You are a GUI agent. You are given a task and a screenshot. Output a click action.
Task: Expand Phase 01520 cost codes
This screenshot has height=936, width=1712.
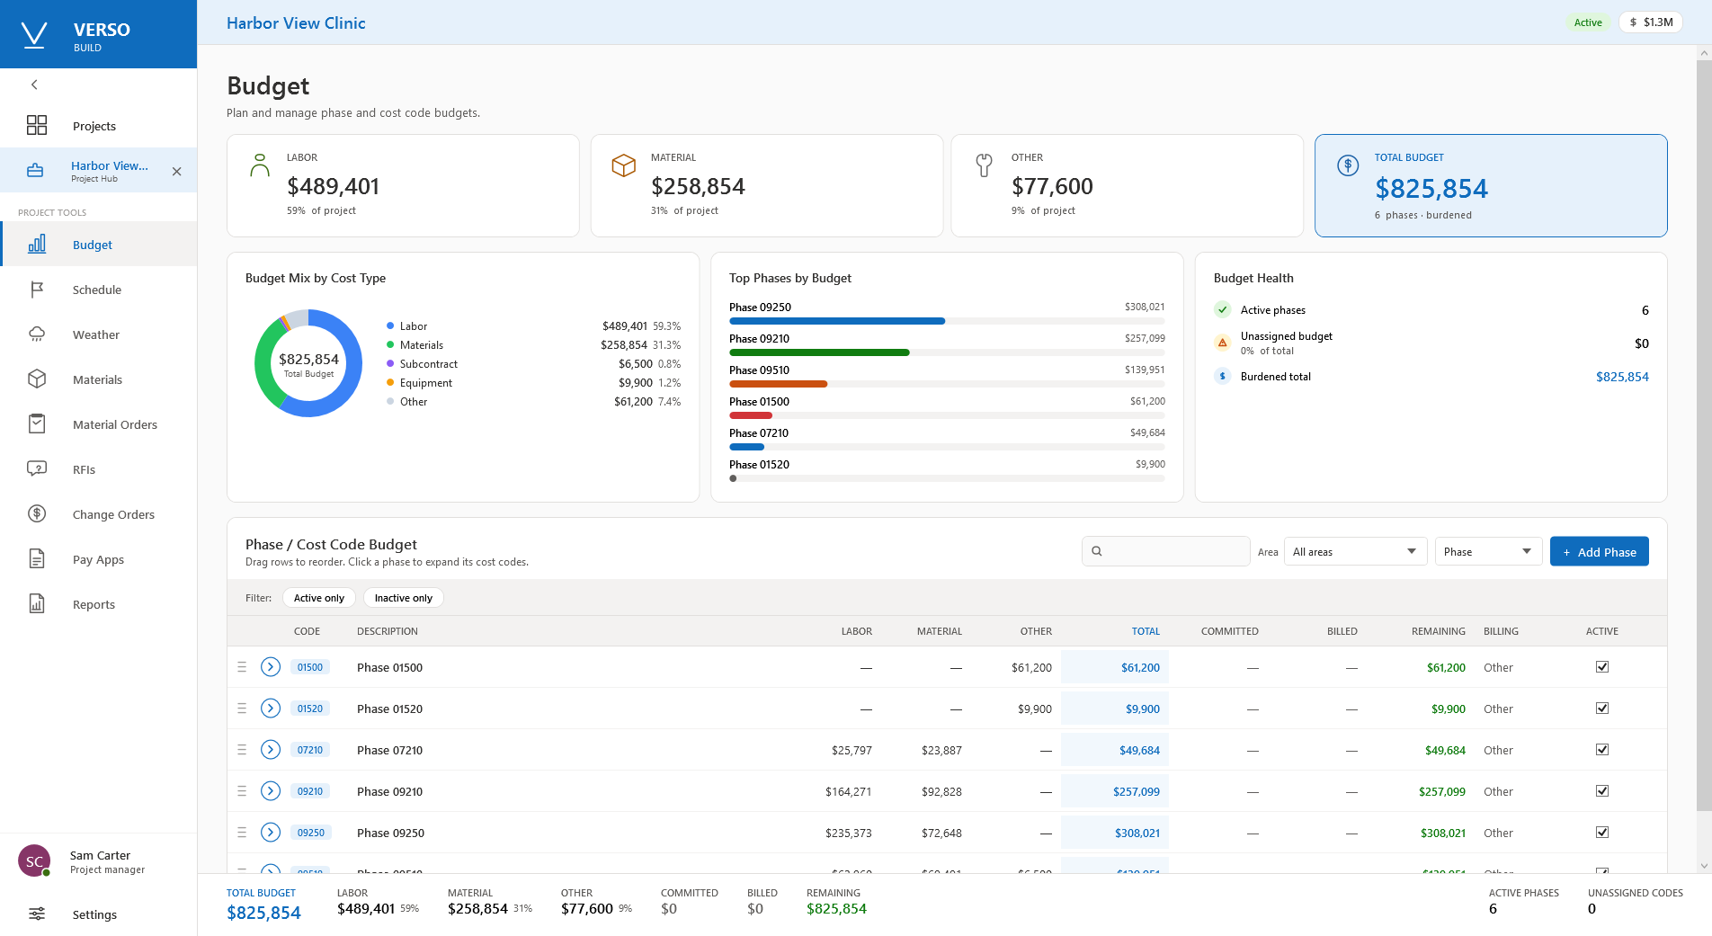tap(271, 709)
